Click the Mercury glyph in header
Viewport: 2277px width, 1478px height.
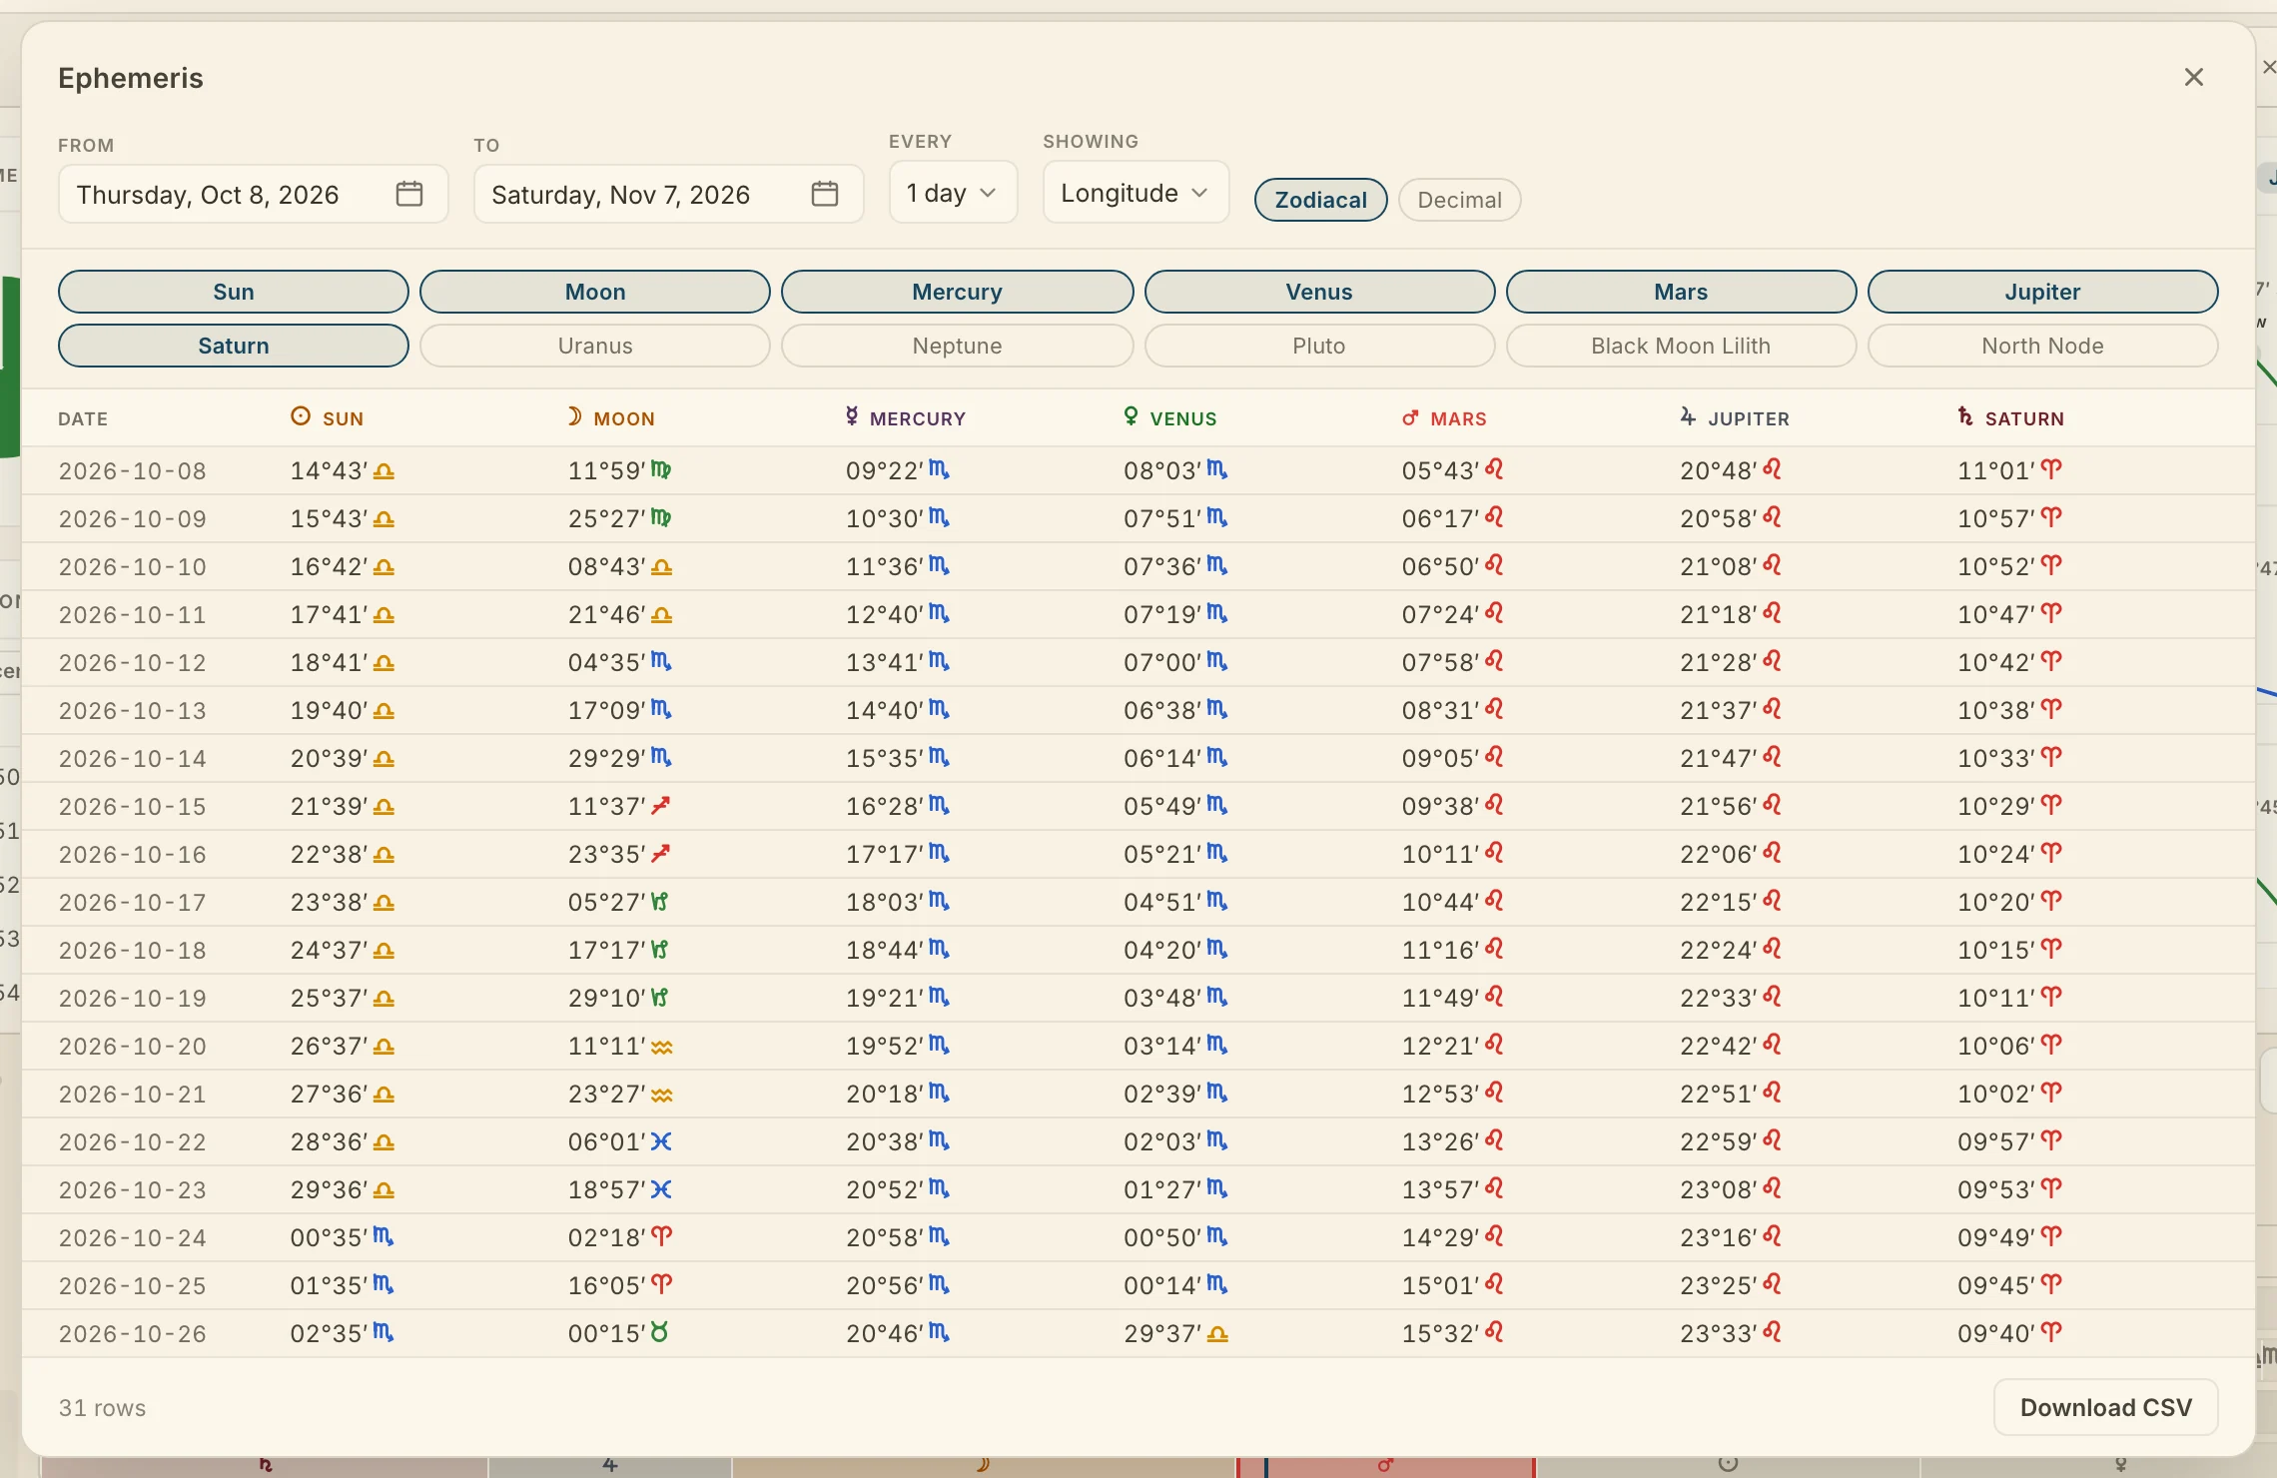[x=852, y=416]
